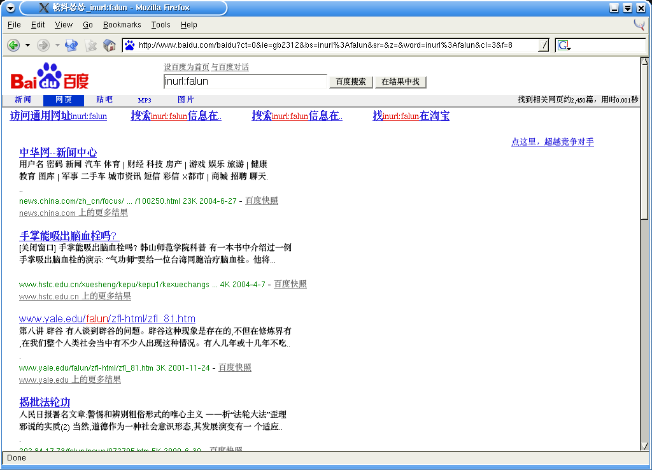Image resolution: width=652 pixels, height=470 pixels.
Task: Open the Google search engine selector
Action: pyautogui.click(x=564, y=45)
